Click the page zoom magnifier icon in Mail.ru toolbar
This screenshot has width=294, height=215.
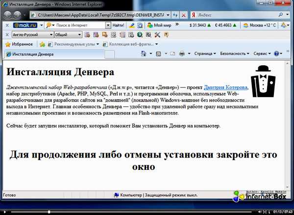click(x=140, y=26)
